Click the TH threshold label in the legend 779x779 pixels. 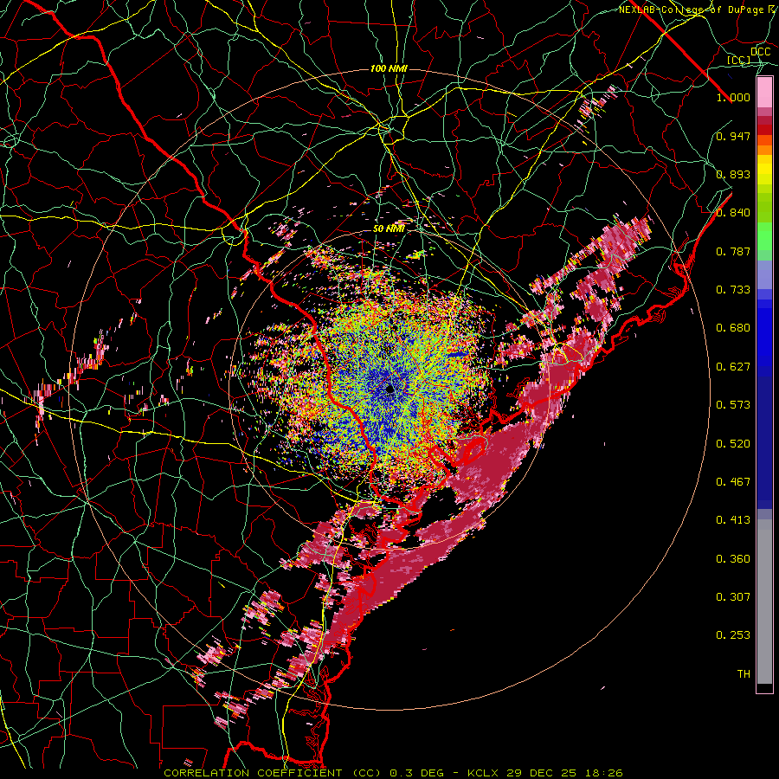pos(744,674)
